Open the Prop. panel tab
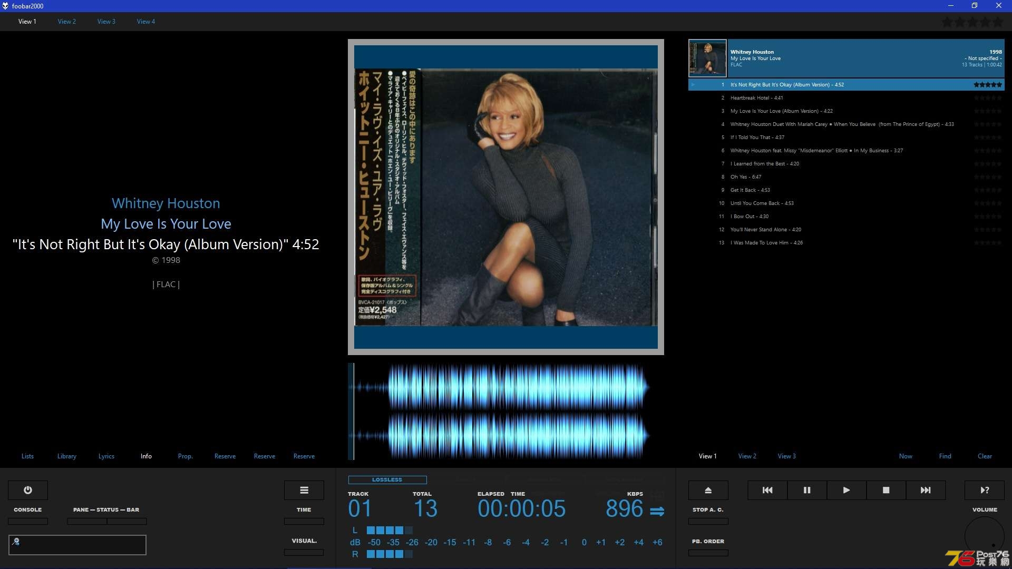The image size is (1012, 569). click(x=186, y=456)
